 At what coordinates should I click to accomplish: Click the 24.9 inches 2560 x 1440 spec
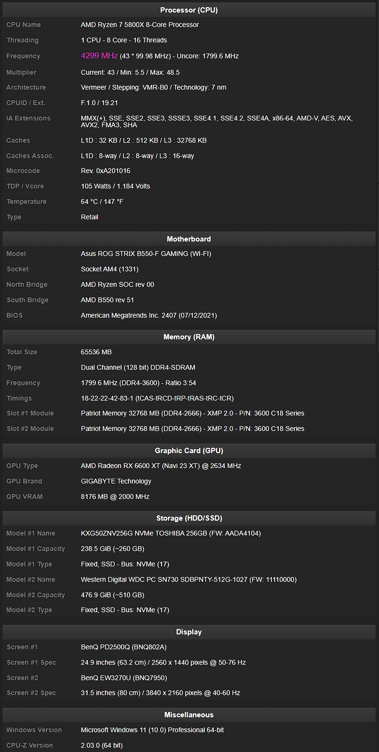163,662
